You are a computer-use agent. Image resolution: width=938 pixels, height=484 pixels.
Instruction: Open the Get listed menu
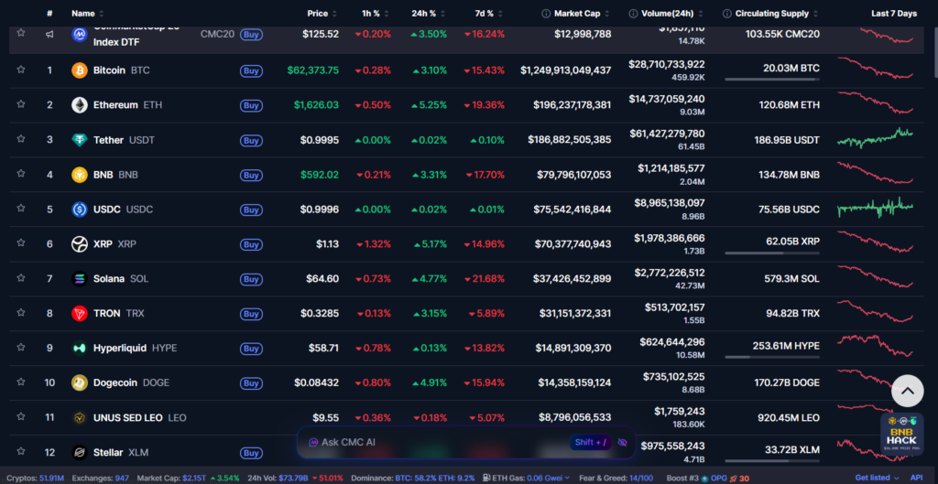click(877, 478)
